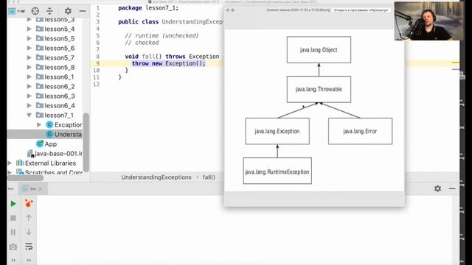Click java.lang.Error box in diagram
Image resolution: width=472 pixels, height=265 pixels.
click(361, 131)
